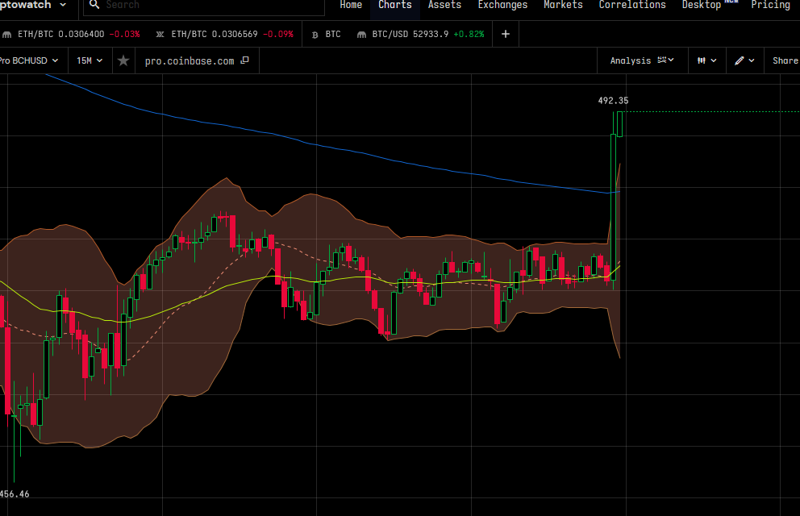Open the candlestick chart type dropdown
The image size is (800, 516).
click(707, 60)
